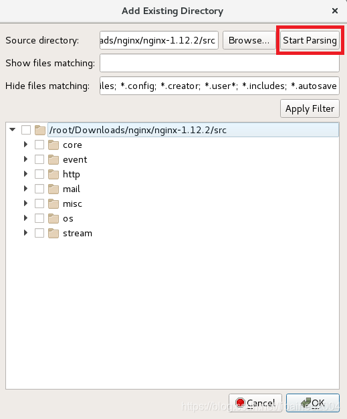The height and width of the screenshot is (419, 347).
Task: Select the 'core' tree item label
Action: point(72,145)
